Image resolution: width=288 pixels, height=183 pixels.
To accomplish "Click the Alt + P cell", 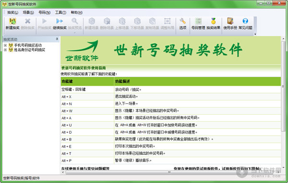I will [87, 161].
